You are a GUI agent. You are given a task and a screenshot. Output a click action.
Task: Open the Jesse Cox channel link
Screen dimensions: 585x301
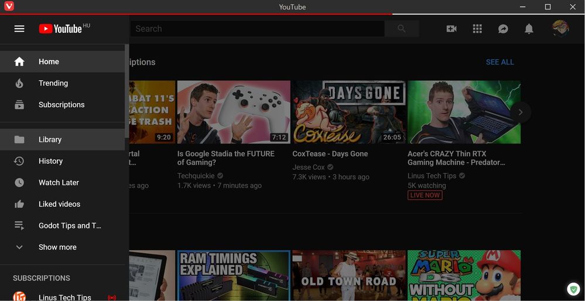[x=309, y=167]
